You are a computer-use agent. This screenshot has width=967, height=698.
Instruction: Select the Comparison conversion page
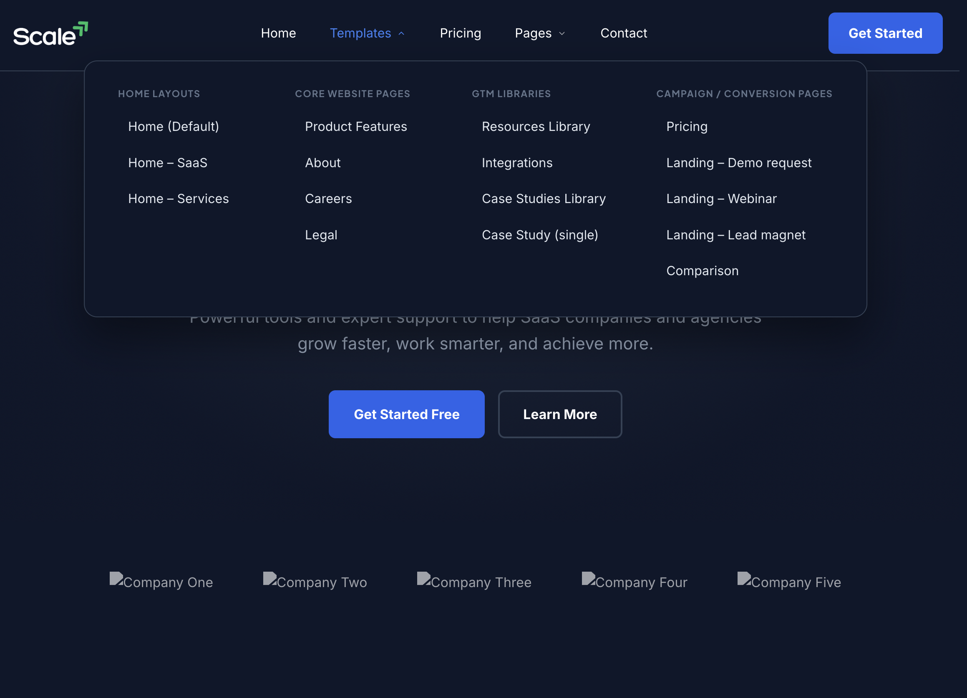[x=702, y=271]
